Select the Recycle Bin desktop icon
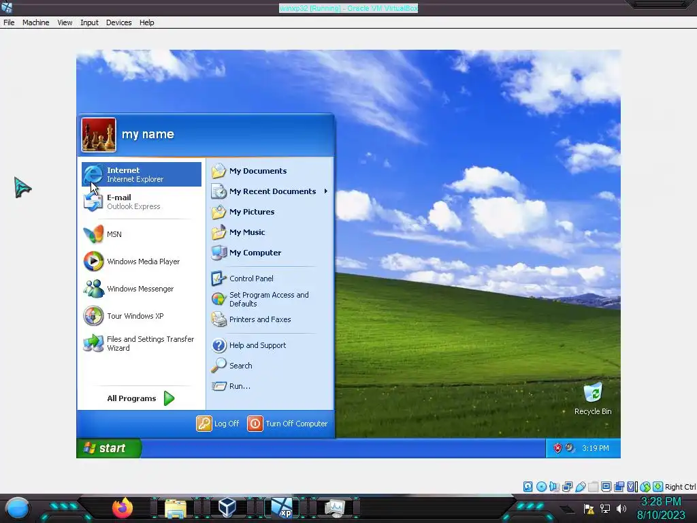 click(x=593, y=399)
